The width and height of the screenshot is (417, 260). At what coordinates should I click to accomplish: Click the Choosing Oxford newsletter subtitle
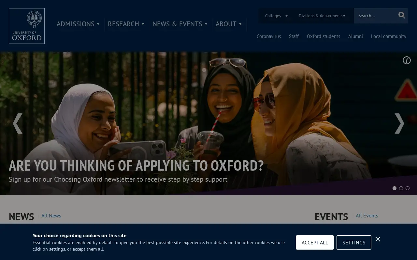pos(118,179)
